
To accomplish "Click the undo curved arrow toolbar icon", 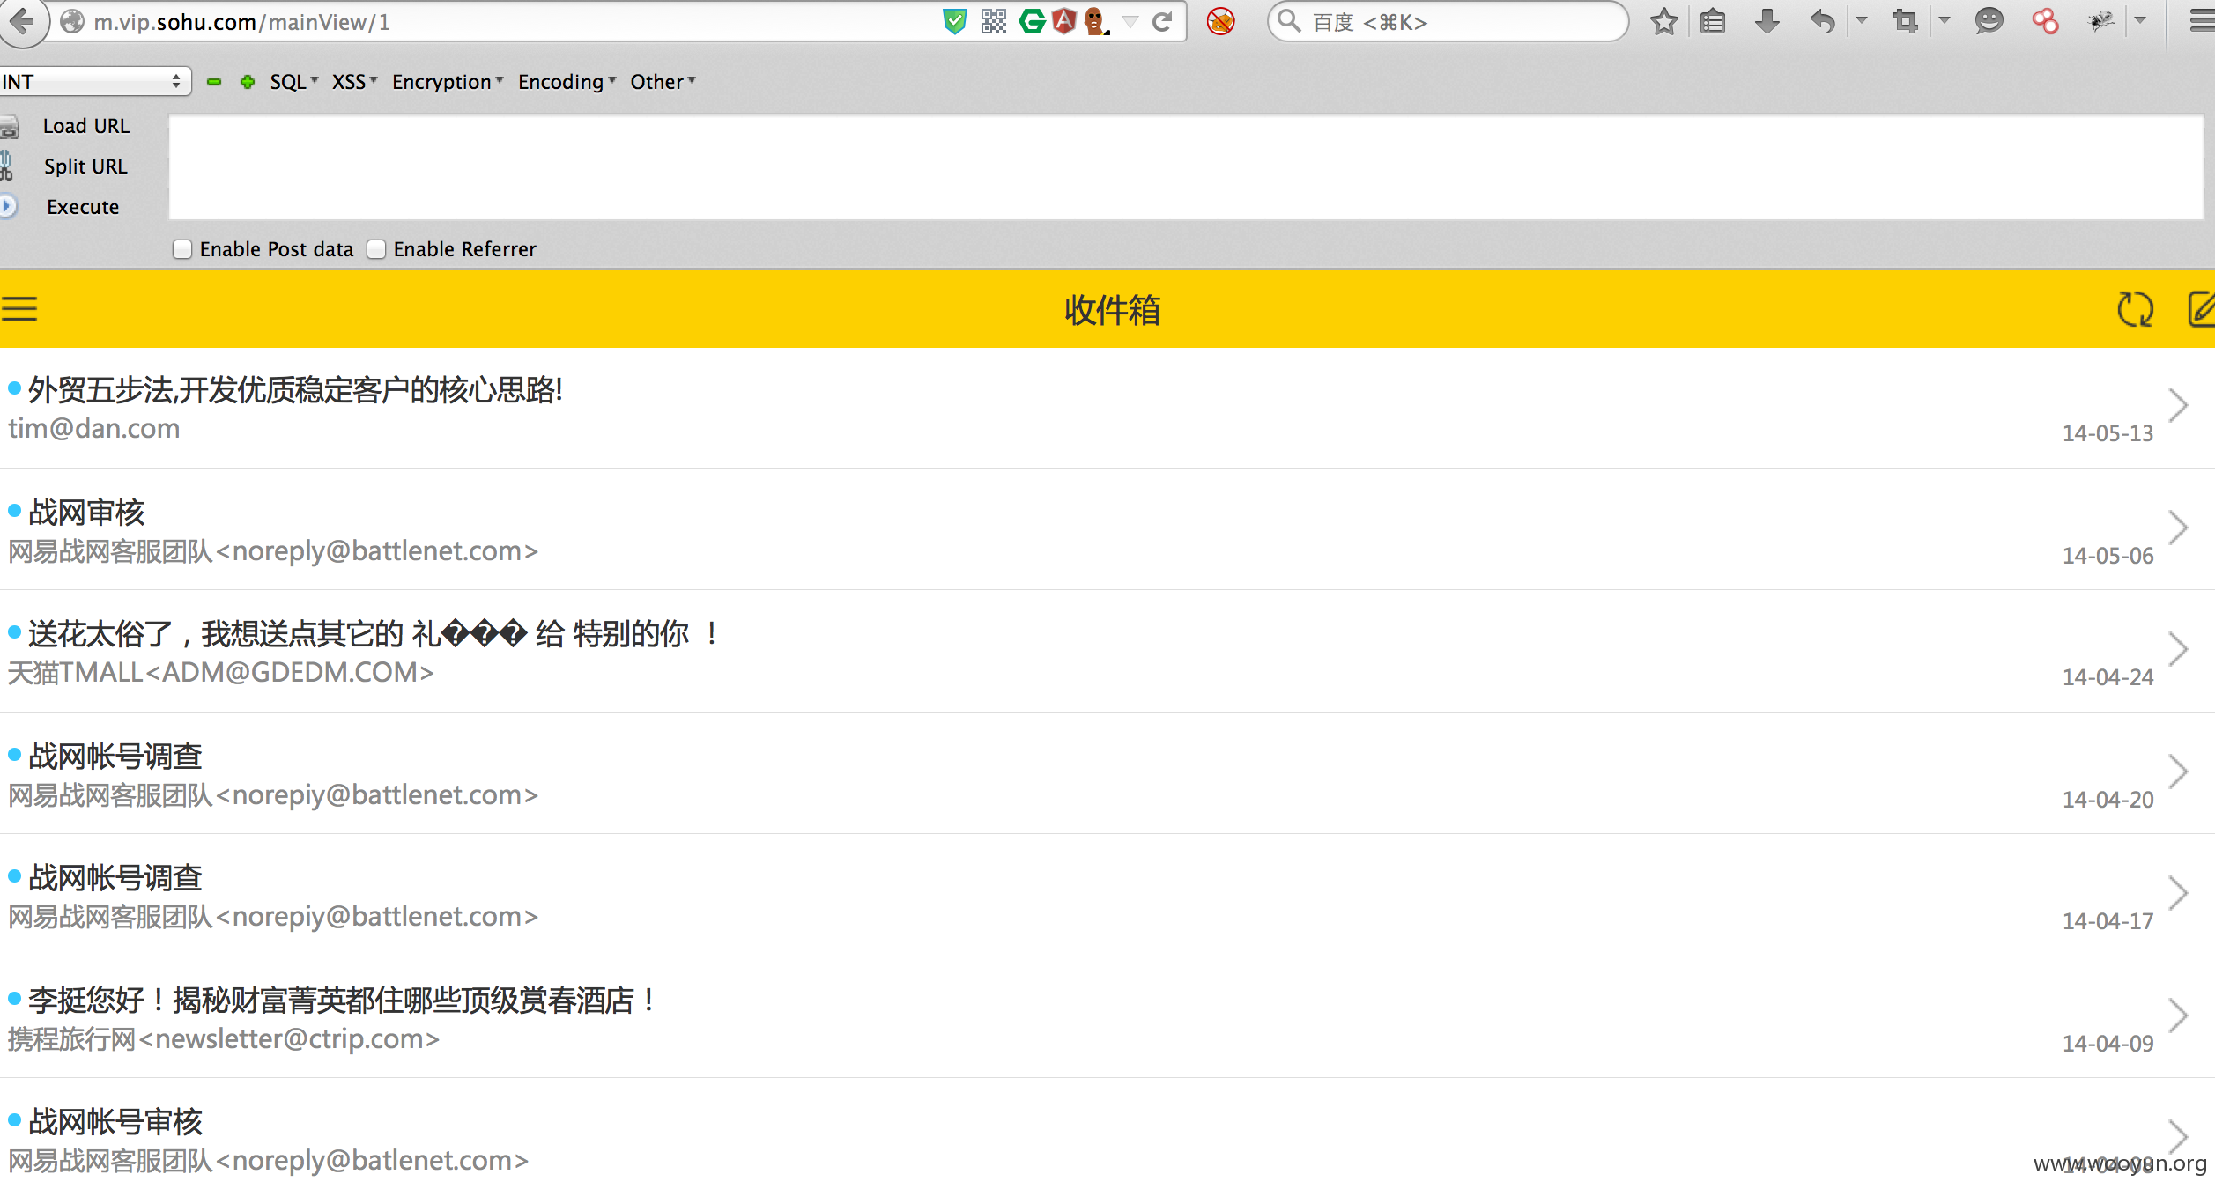I will pyautogui.click(x=1822, y=21).
